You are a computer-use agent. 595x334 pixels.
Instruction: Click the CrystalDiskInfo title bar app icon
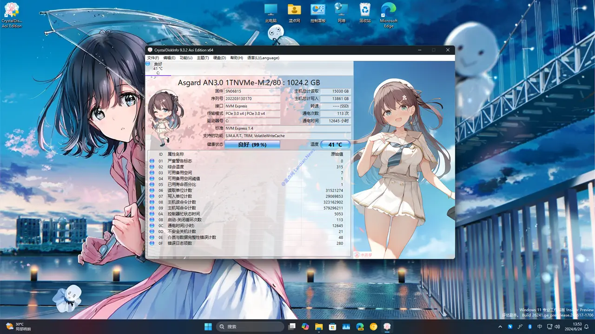tap(150, 50)
